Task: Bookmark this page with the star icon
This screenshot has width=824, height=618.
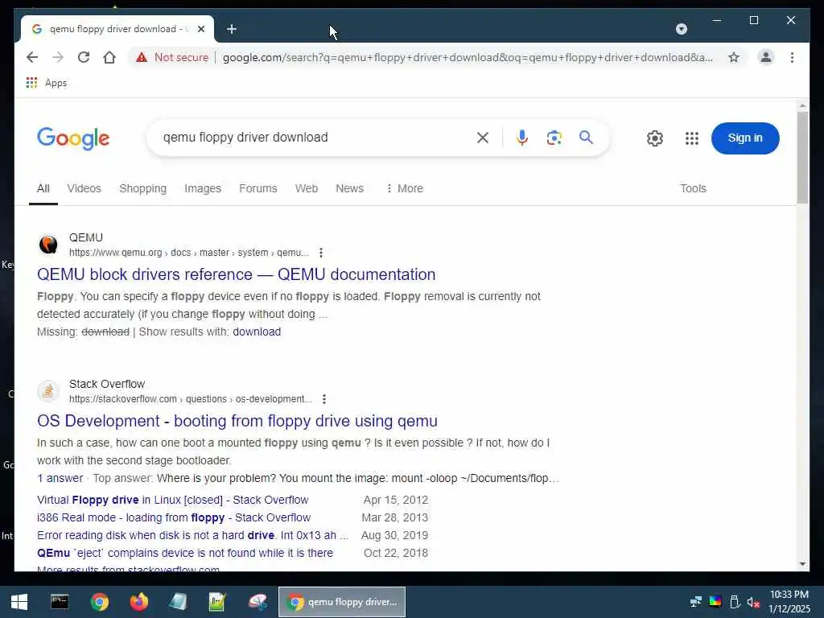Action: 734,57
